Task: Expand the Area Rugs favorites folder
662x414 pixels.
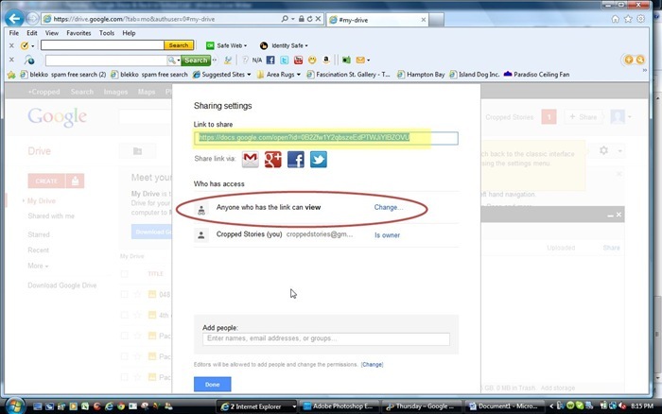Action: click(299, 75)
